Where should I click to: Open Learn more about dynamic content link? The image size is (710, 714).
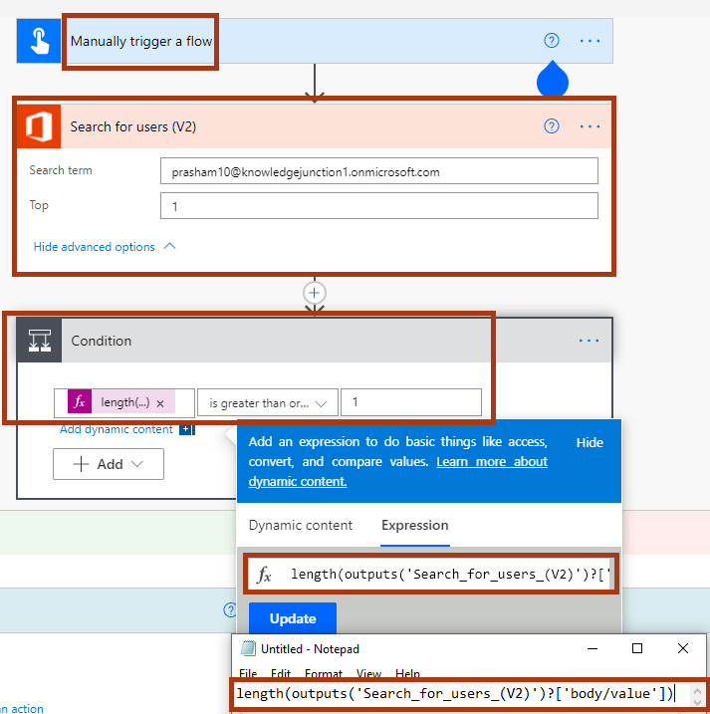click(398, 471)
